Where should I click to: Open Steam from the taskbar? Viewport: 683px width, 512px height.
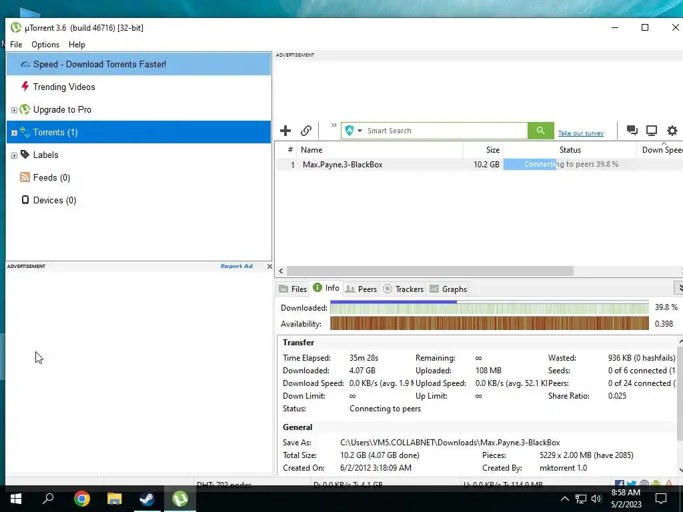[147, 499]
